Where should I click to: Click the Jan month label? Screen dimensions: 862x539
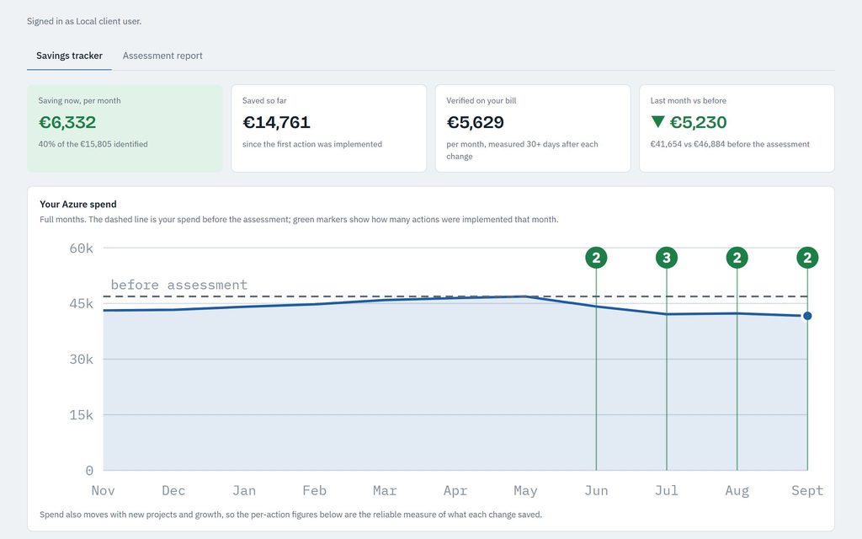(x=243, y=491)
